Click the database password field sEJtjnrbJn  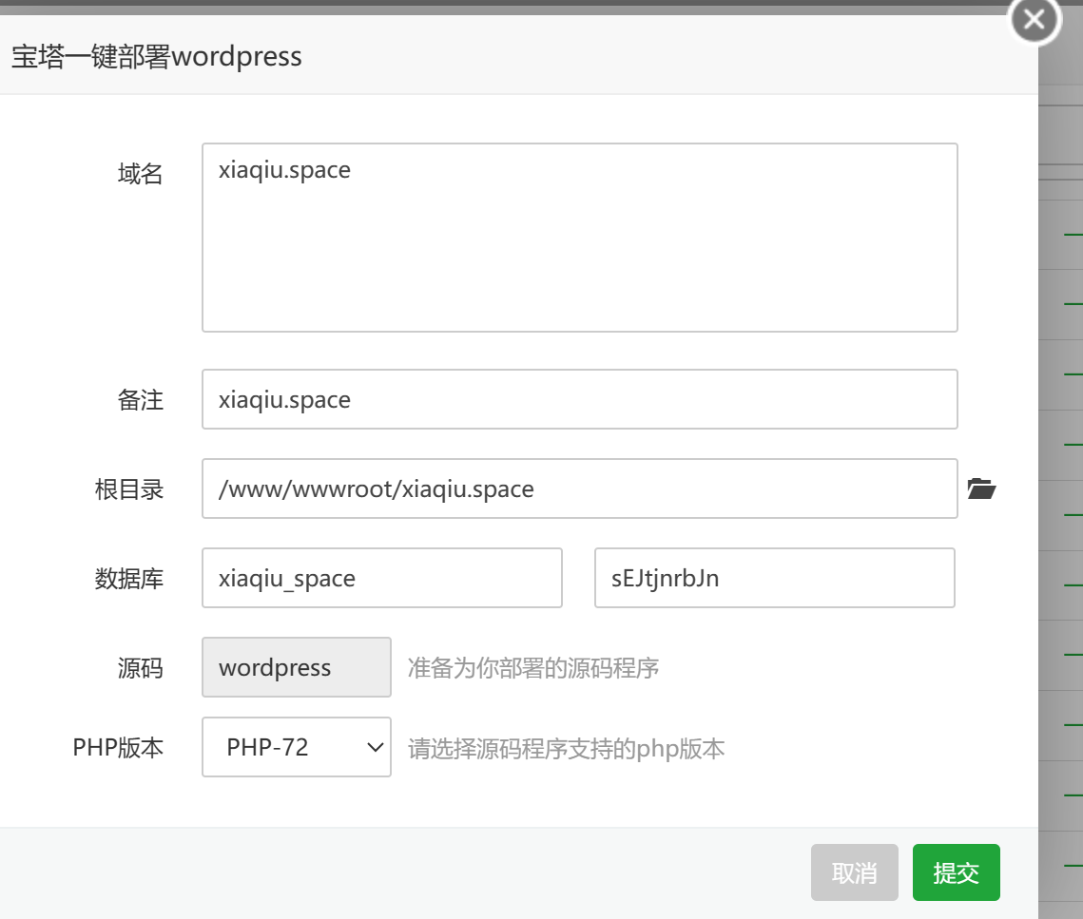pos(775,578)
